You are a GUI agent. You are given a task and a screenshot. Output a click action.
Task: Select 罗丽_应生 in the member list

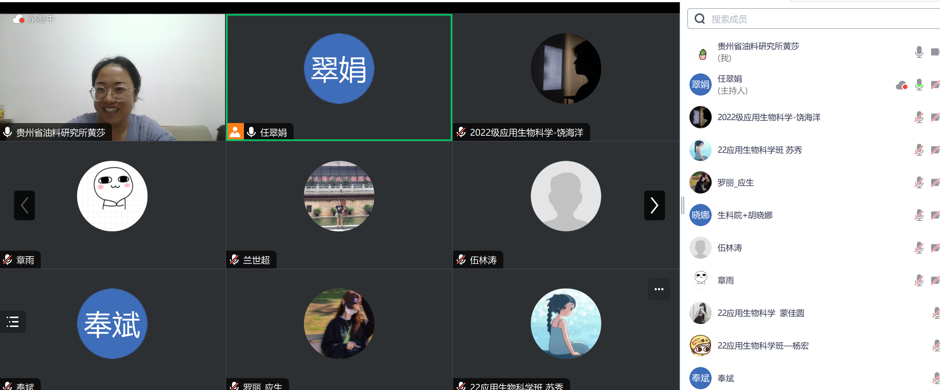click(735, 182)
